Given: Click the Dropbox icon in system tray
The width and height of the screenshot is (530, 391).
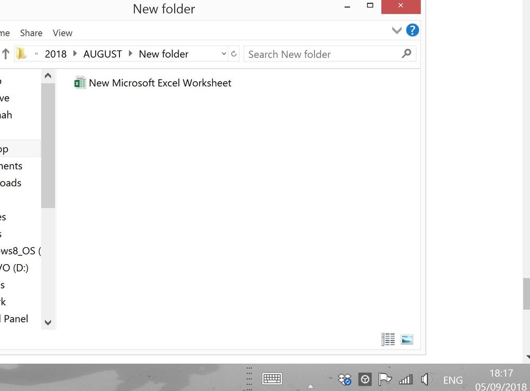Looking at the screenshot, I should point(345,379).
